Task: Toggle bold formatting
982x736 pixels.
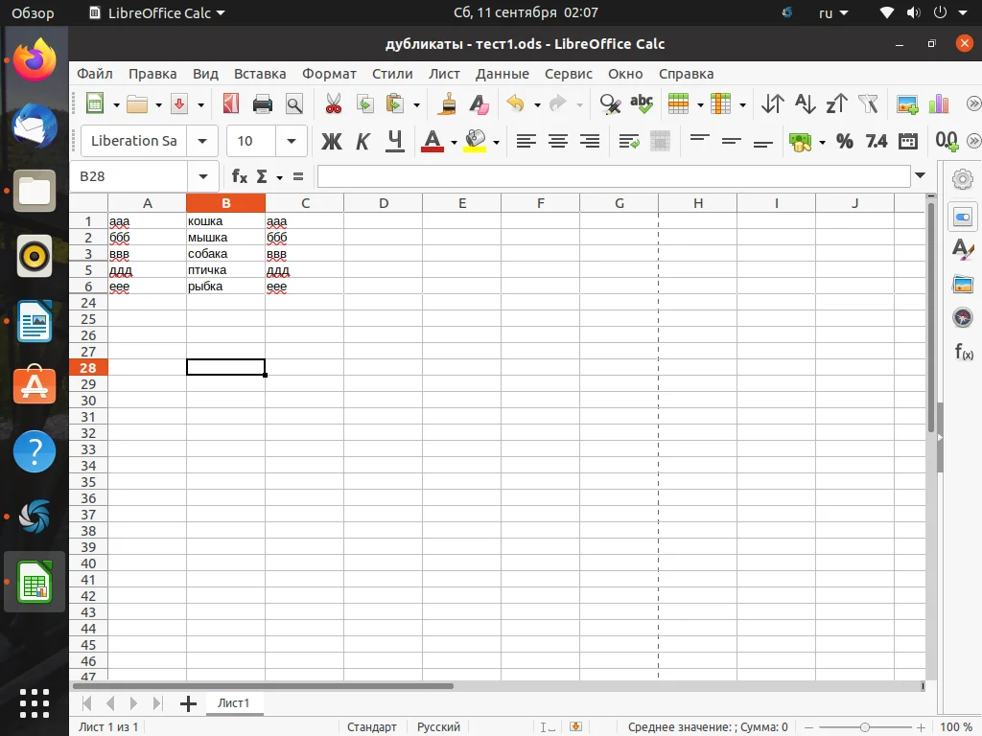Action: (331, 141)
